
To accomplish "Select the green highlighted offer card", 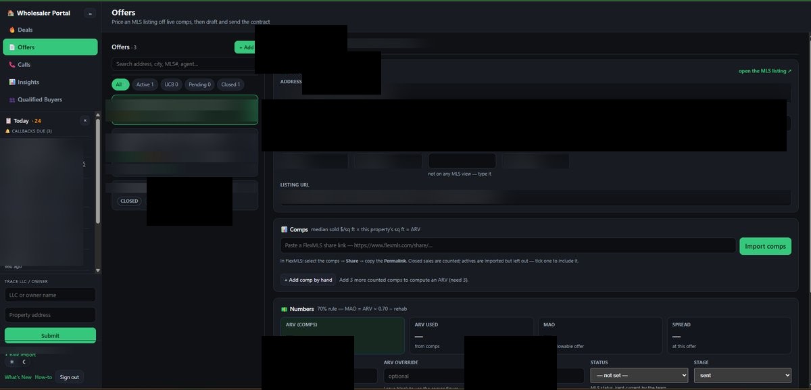I will (x=185, y=109).
